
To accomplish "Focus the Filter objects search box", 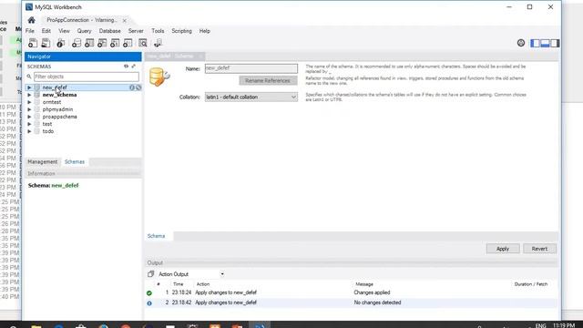I will point(87,77).
